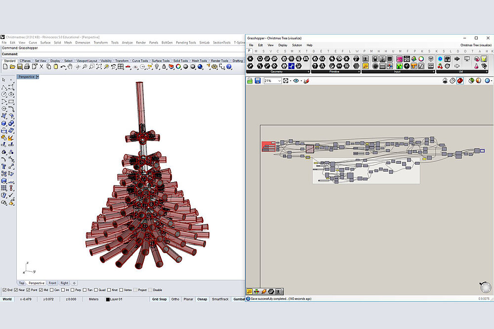Uncheck the End osnap checkbox
Image resolution: width=494 pixels, height=329 pixels.
(4, 290)
